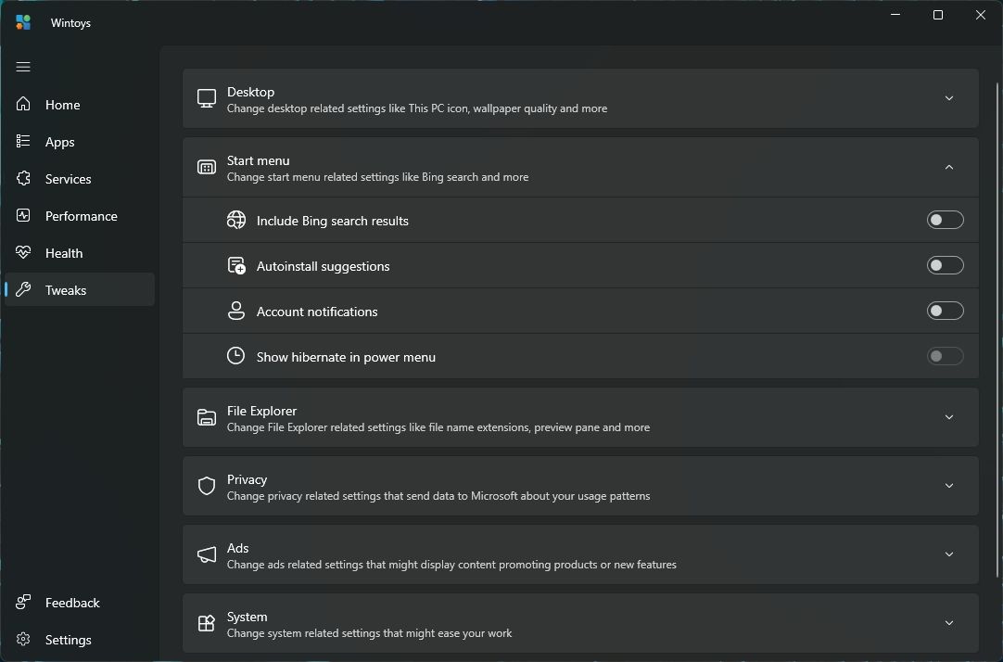Open the Ads settings section
Viewport: 1003px width, 662px height.
[x=948, y=554]
